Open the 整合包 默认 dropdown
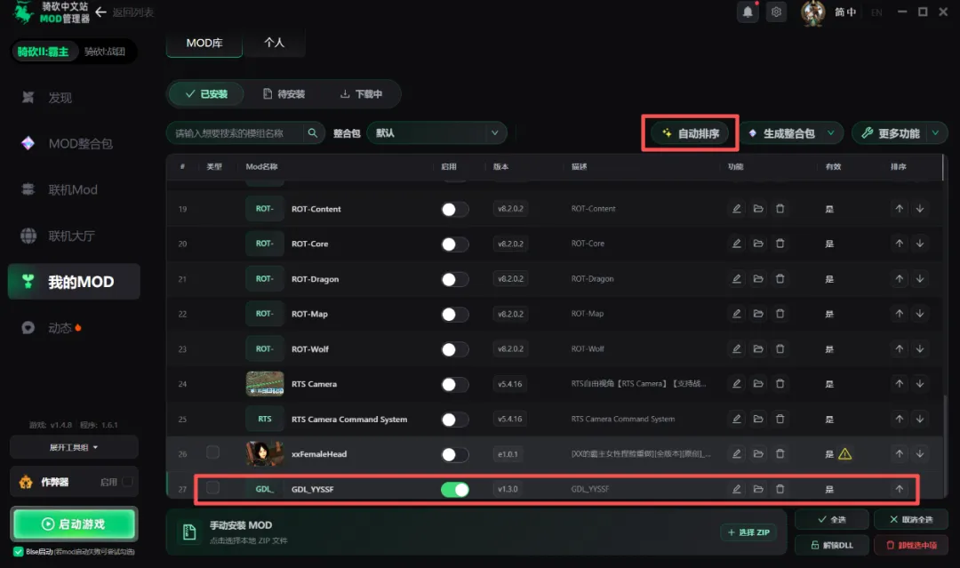 click(x=436, y=132)
